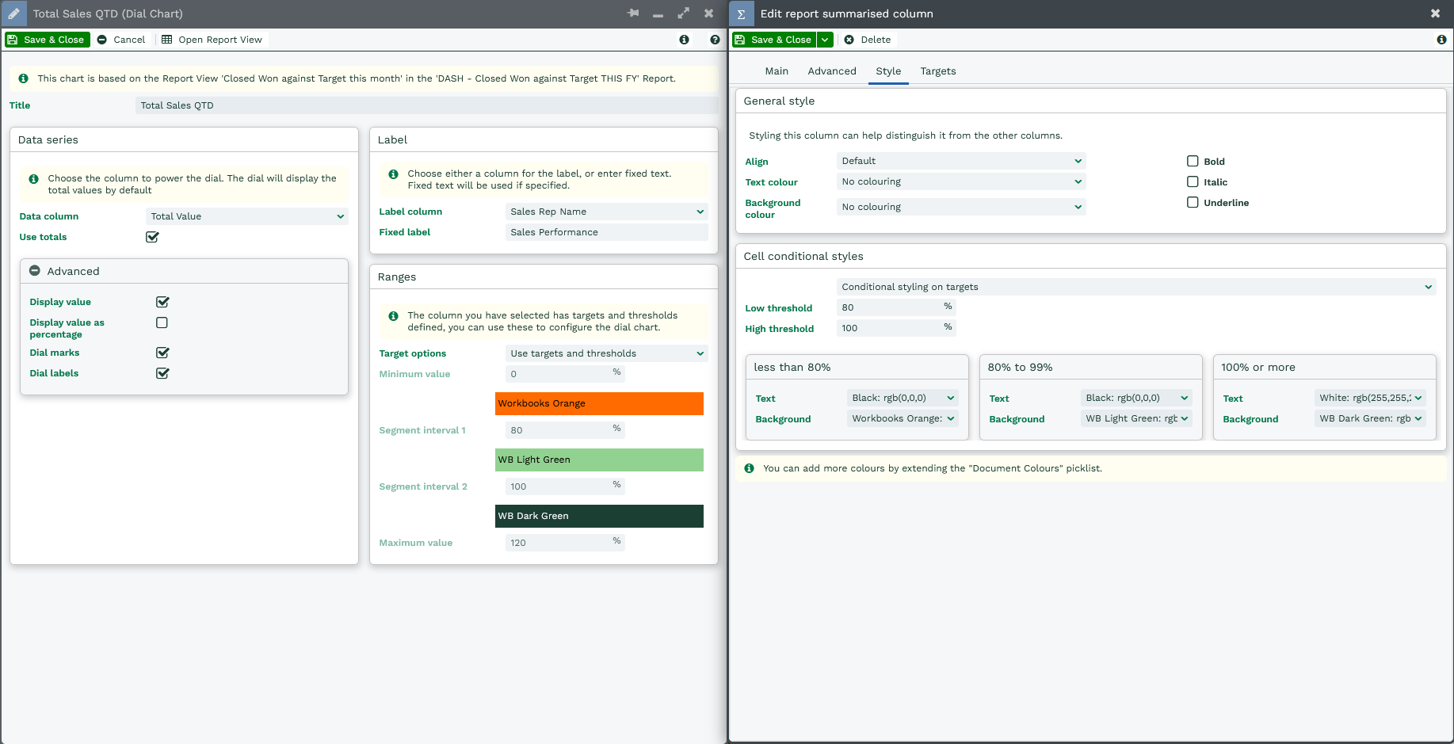
Task: Click the Delete button
Action: (868, 40)
